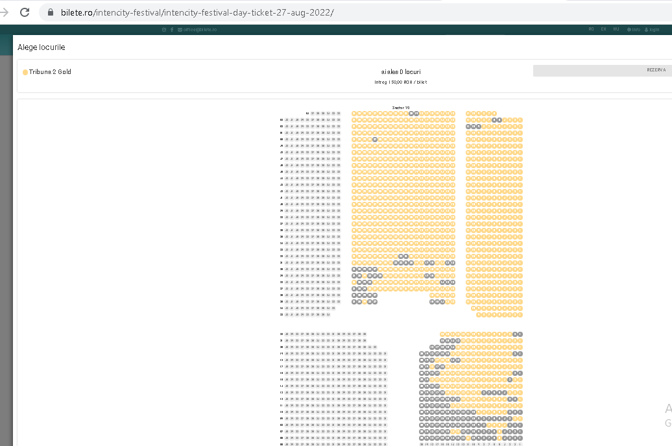
Task: Pick the yellow seat between gray seats in the center block's last row
Action: tap(365, 302)
